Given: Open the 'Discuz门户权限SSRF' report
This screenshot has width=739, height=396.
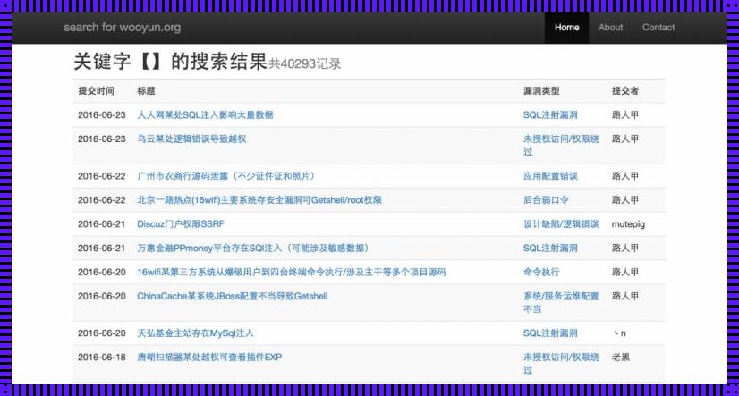Looking at the screenshot, I should tap(181, 224).
